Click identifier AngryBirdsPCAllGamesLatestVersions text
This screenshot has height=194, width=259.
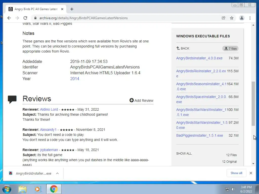tap(105, 67)
